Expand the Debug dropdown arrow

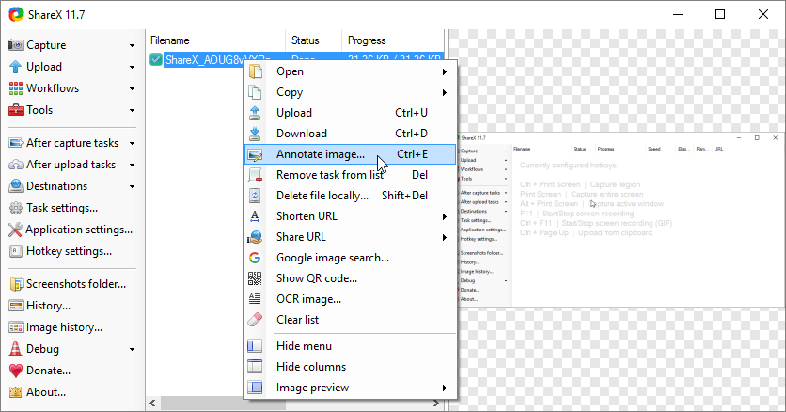tap(132, 349)
